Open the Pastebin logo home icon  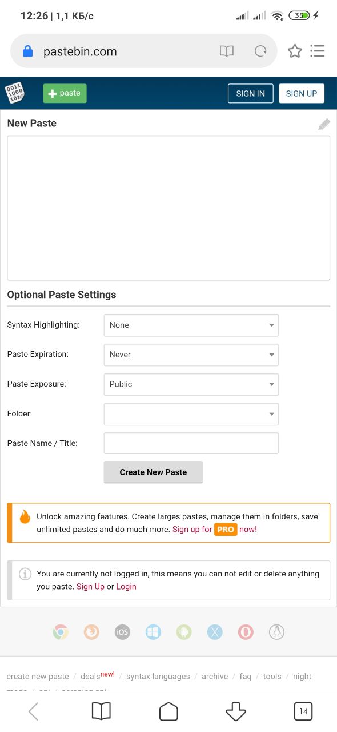tap(15, 93)
